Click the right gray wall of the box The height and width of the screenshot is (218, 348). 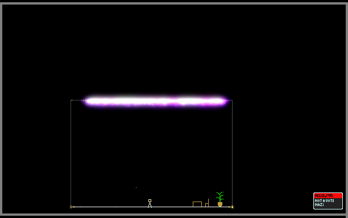[x=233, y=153]
